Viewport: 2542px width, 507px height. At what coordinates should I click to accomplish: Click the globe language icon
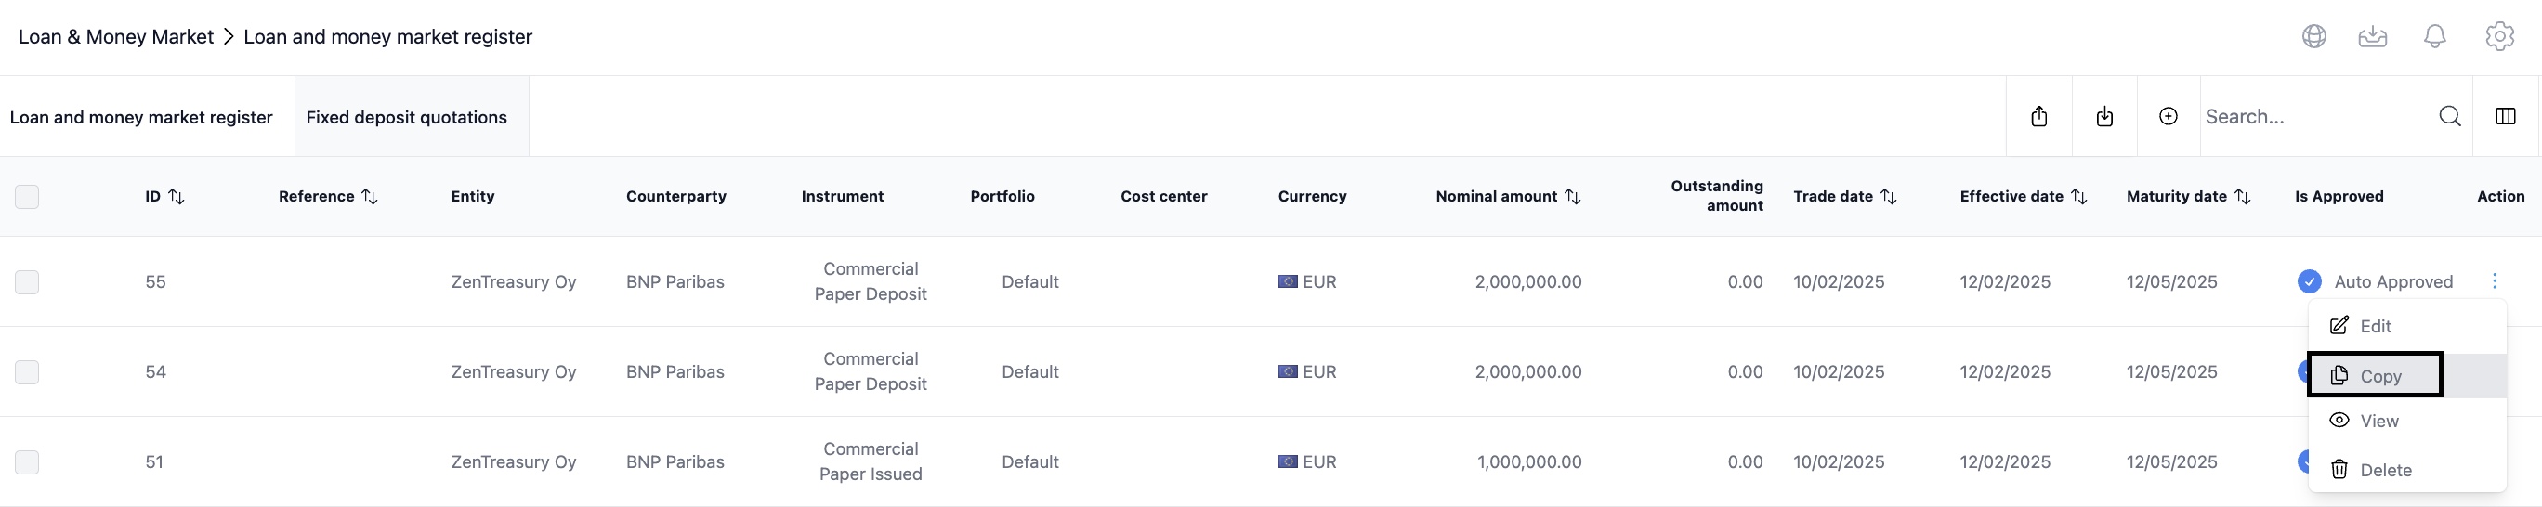click(x=2313, y=36)
